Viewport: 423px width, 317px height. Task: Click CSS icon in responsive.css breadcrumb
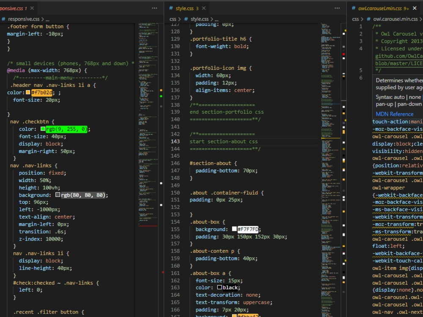tap(3, 19)
